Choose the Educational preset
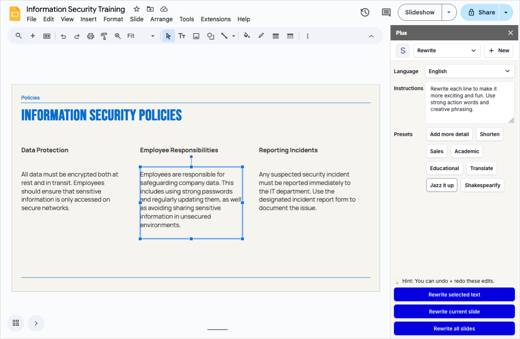 click(x=445, y=168)
